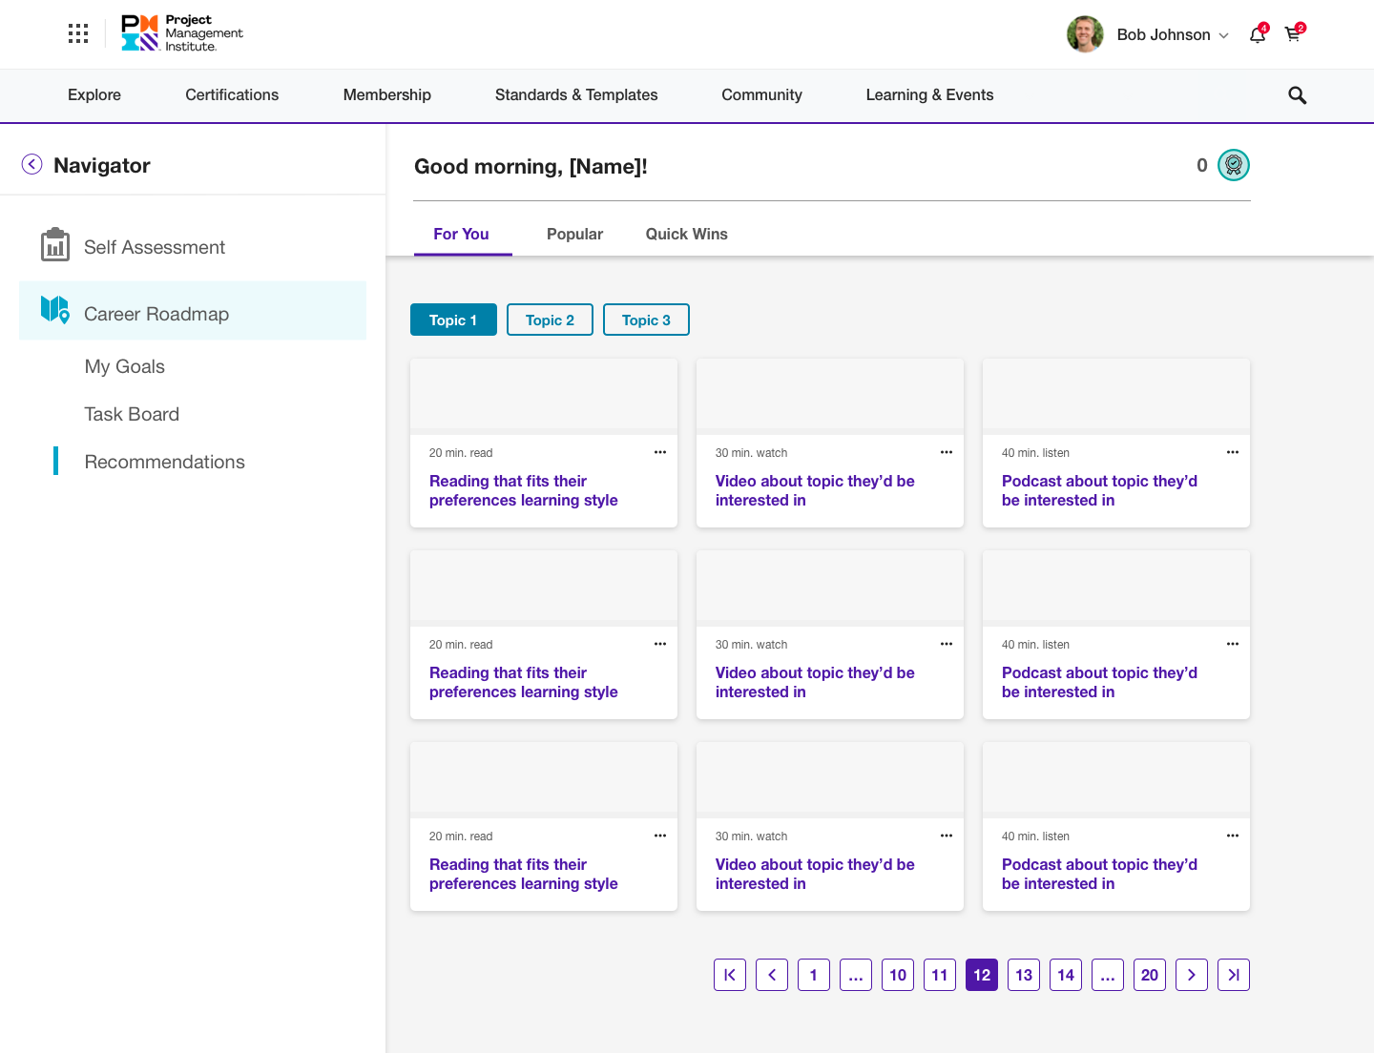This screenshot has width=1374, height=1053.
Task: Open more options on third-row reading card
Action: tap(660, 836)
